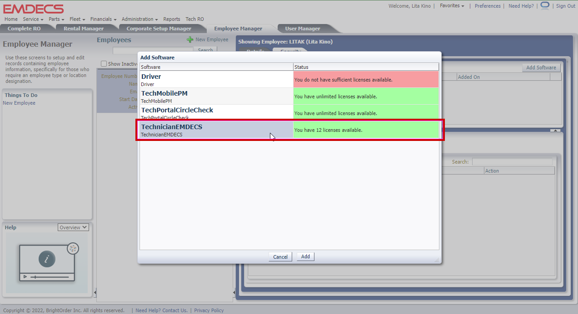The width and height of the screenshot is (578, 314).
Task: Open the Privacy Policy link
Action: 209,310
